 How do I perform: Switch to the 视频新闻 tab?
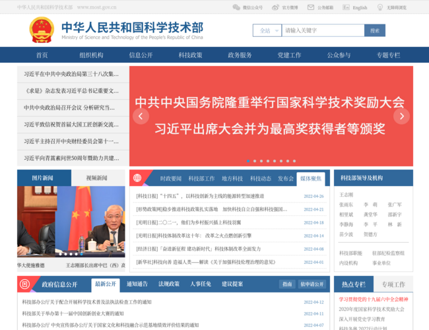98,178
